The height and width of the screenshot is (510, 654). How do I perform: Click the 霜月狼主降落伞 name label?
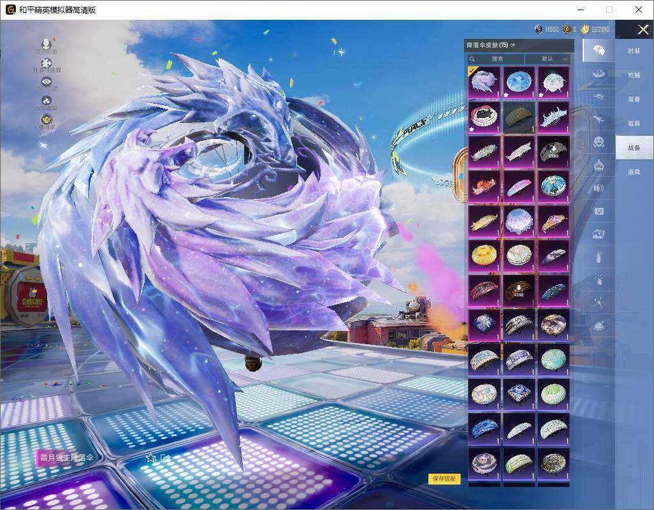click(66, 458)
